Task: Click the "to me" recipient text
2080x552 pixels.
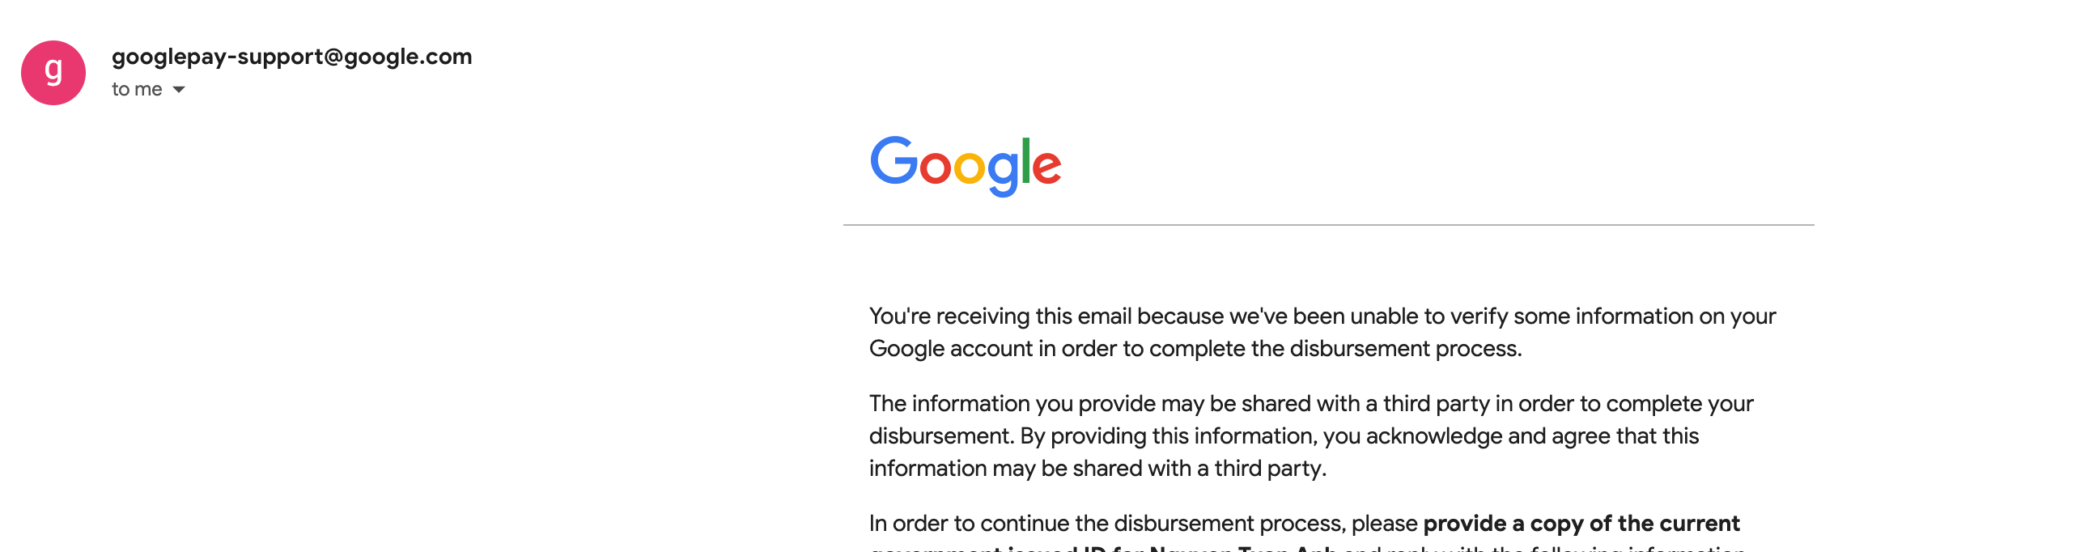Action: 137,90
